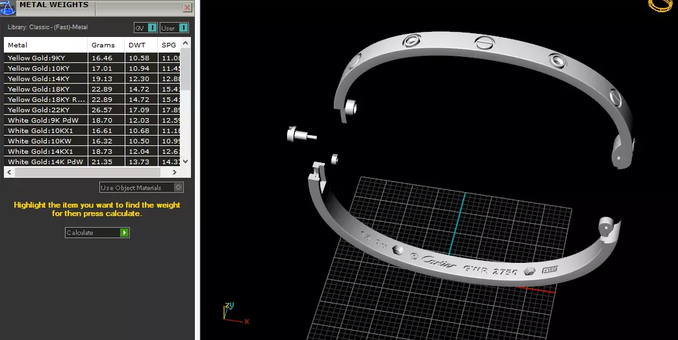Click the 18.70 grams cell

point(107,120)
